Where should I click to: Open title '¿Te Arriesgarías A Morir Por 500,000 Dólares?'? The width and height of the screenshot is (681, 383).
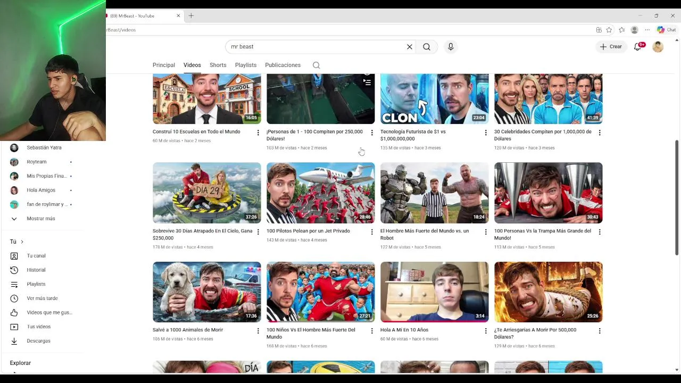click(x=535, y=334)
